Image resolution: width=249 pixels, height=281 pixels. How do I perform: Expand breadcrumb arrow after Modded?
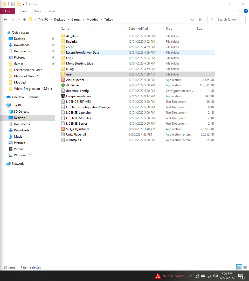[101, 20]
